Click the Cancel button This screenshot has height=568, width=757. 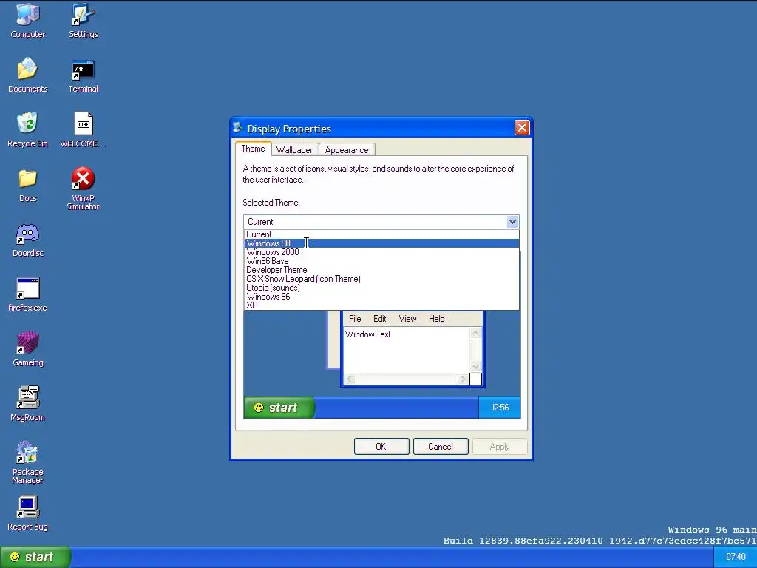pyautogui.click(x=441, y=446)
